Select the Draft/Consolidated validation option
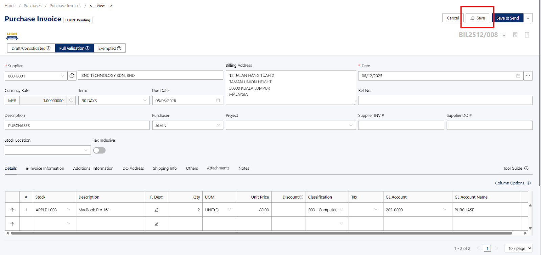Viewport: 541px width, 255px height. [31, 48]
